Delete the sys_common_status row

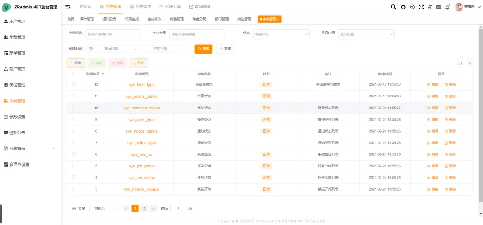coord(450,108)
